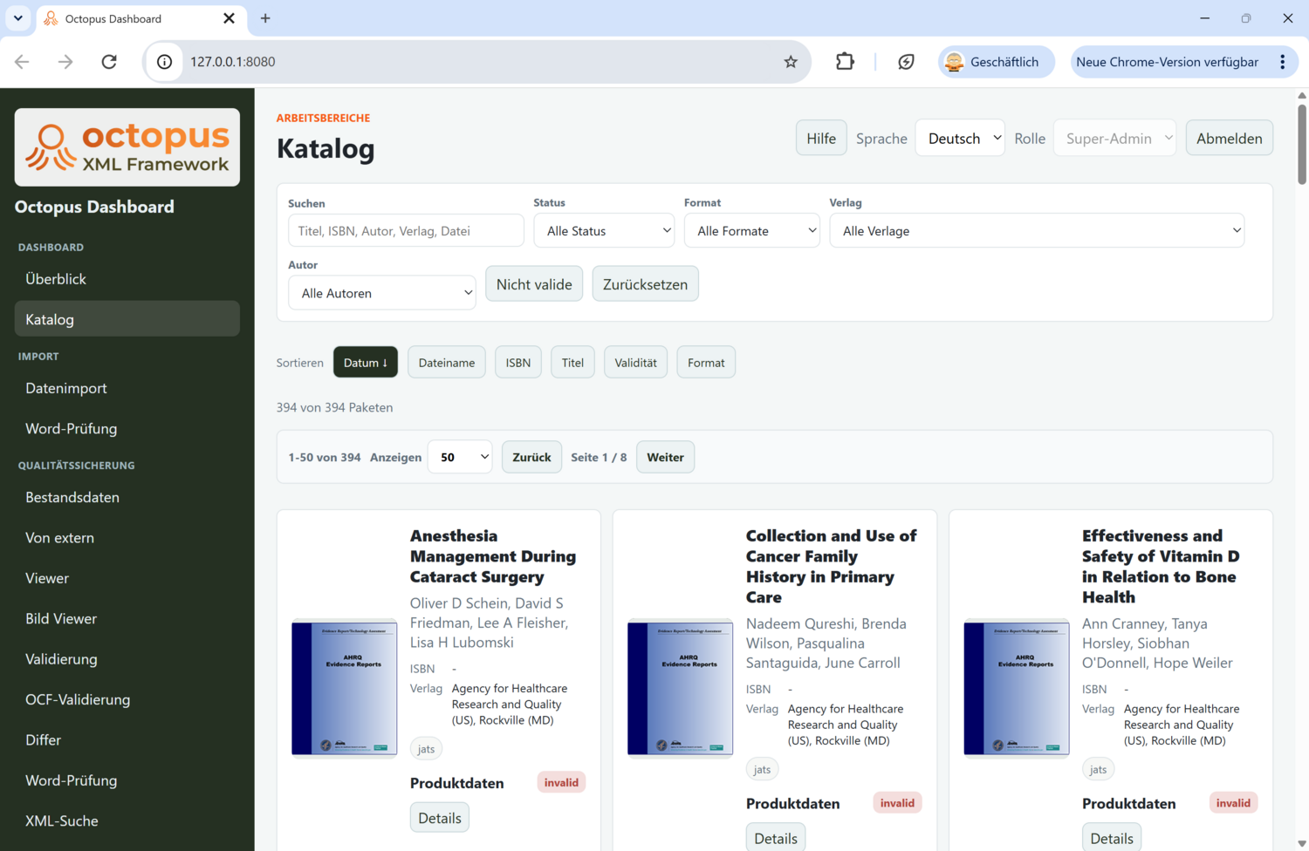Sort catalog by Dateiname

(447, 363)
